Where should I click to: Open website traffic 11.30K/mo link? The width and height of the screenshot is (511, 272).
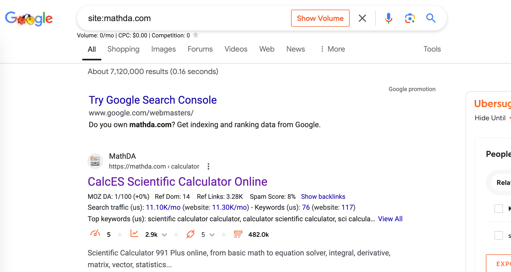coord(229,207)
